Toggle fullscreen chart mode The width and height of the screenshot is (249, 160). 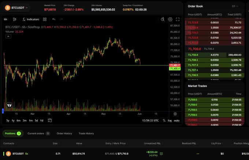[178, 19]
